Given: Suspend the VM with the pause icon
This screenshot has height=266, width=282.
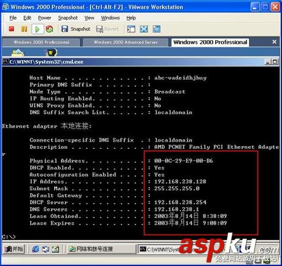Looking at the screenshot, I should [x=24, y=29].
